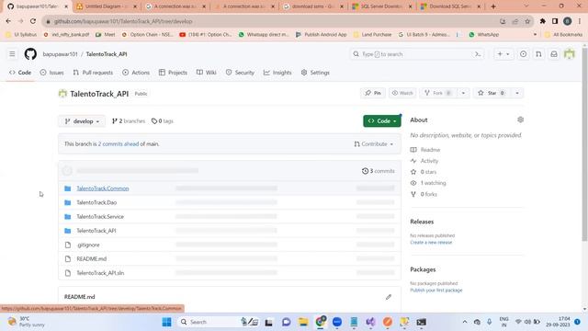
Task: Open the Security tab
Action: coord(240,73)
